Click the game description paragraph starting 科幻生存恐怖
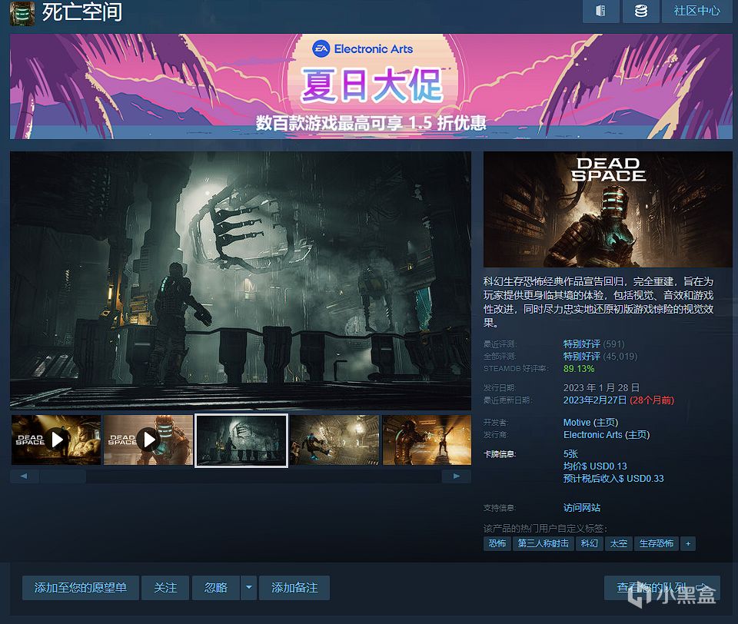 click(x=599, y=302)
